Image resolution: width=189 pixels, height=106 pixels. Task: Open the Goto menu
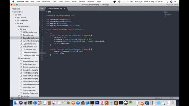[67, 2]
